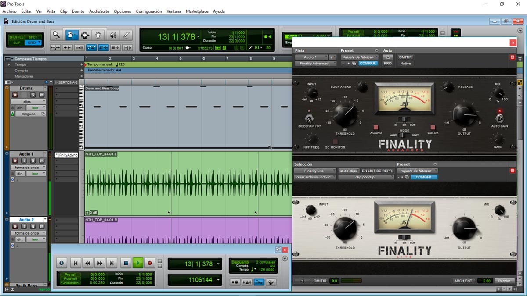The image size is (527, 296).
Task: Toggle Wait for Note MIDI control
Action: (x=235, y=282)
